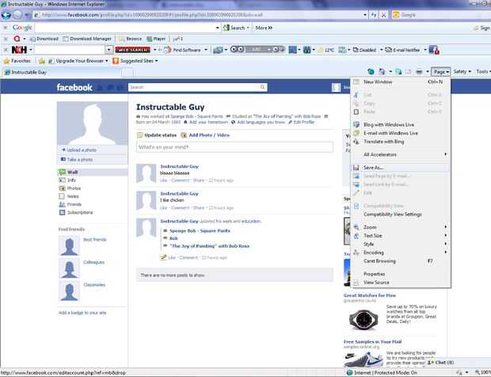Click the Download button on toolbar
The width and height of the screenshot is (491, 377).
point(44,39)
